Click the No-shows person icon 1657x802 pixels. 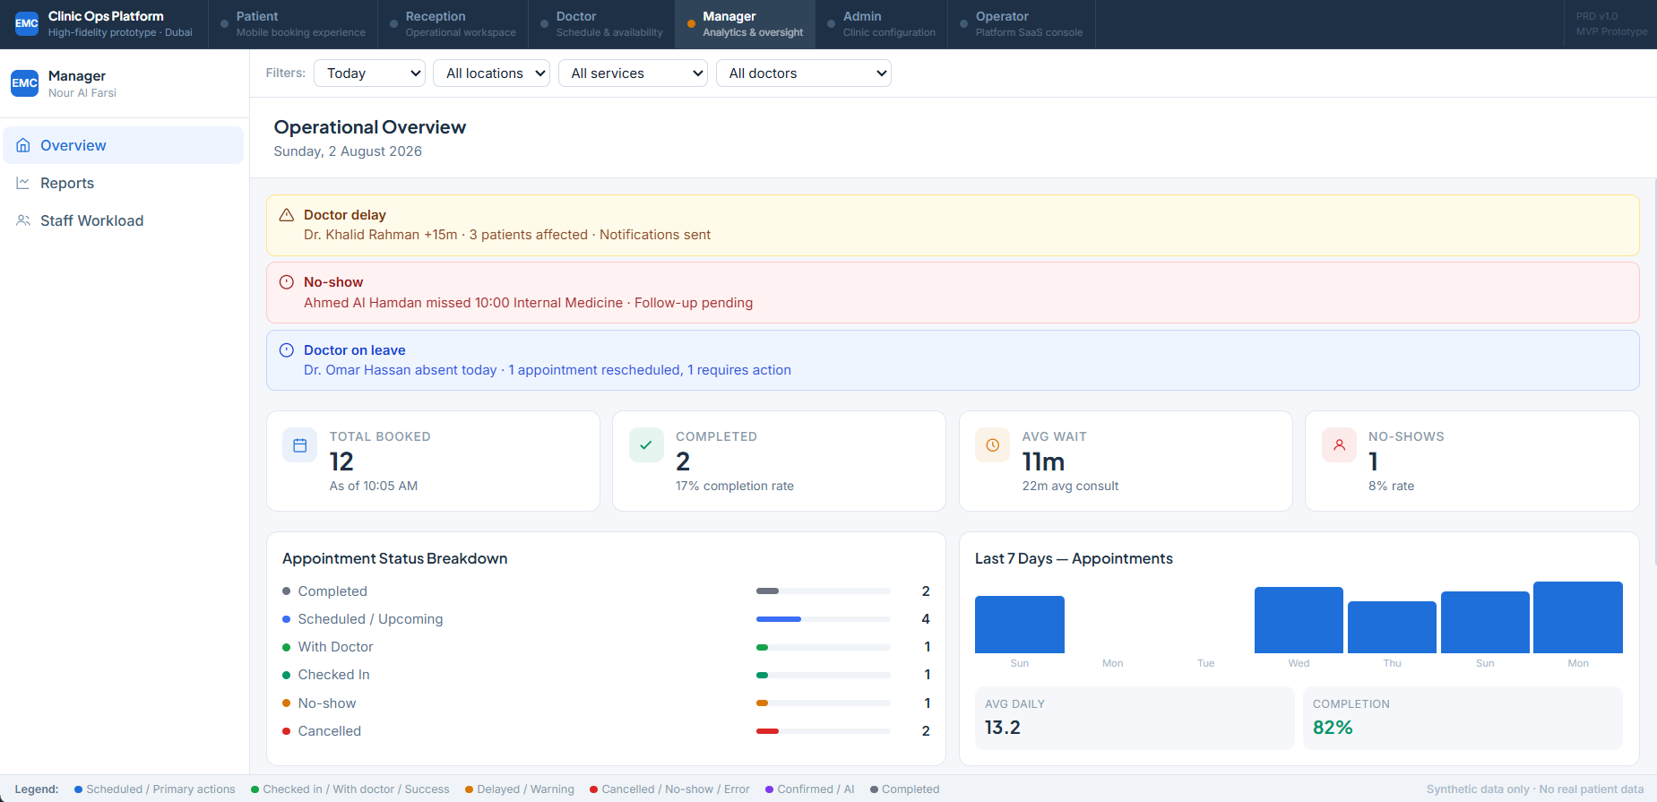click(x=1339, y=445)
